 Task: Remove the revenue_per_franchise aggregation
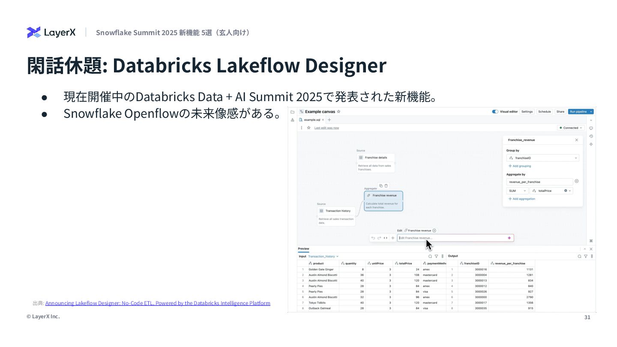coord(576,182)
